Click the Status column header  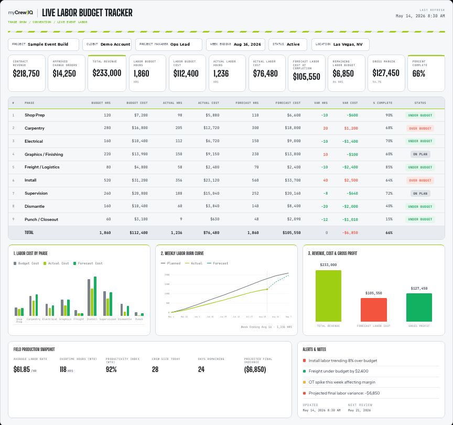click(420, 103)
